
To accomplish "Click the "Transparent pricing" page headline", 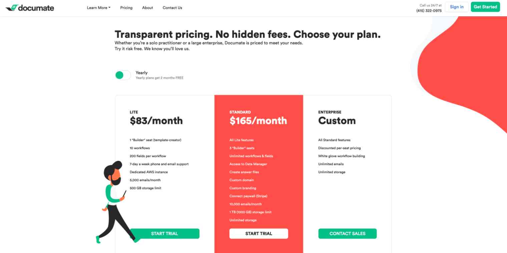I will (247, 35).
